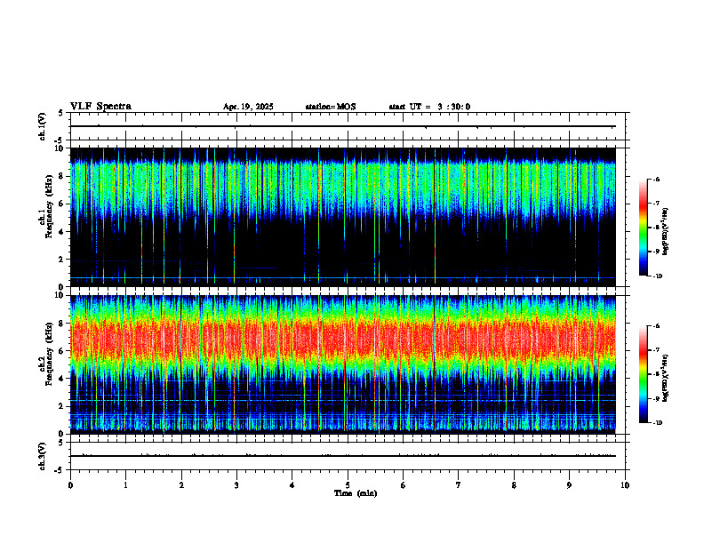Select the "2" tick on the time axis
Screen dimensions: 704x544
click(181, 485)
